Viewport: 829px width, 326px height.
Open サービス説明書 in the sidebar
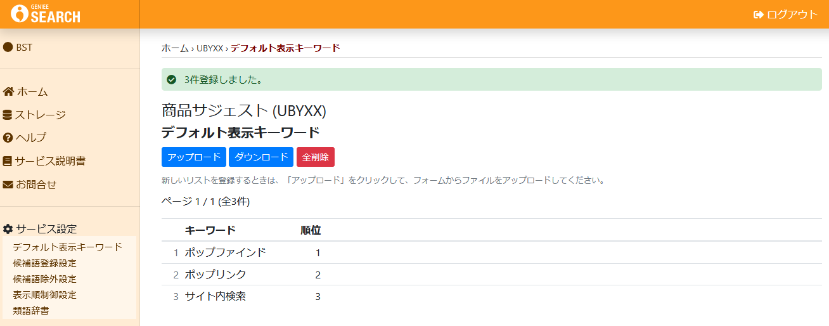[50, 161]
